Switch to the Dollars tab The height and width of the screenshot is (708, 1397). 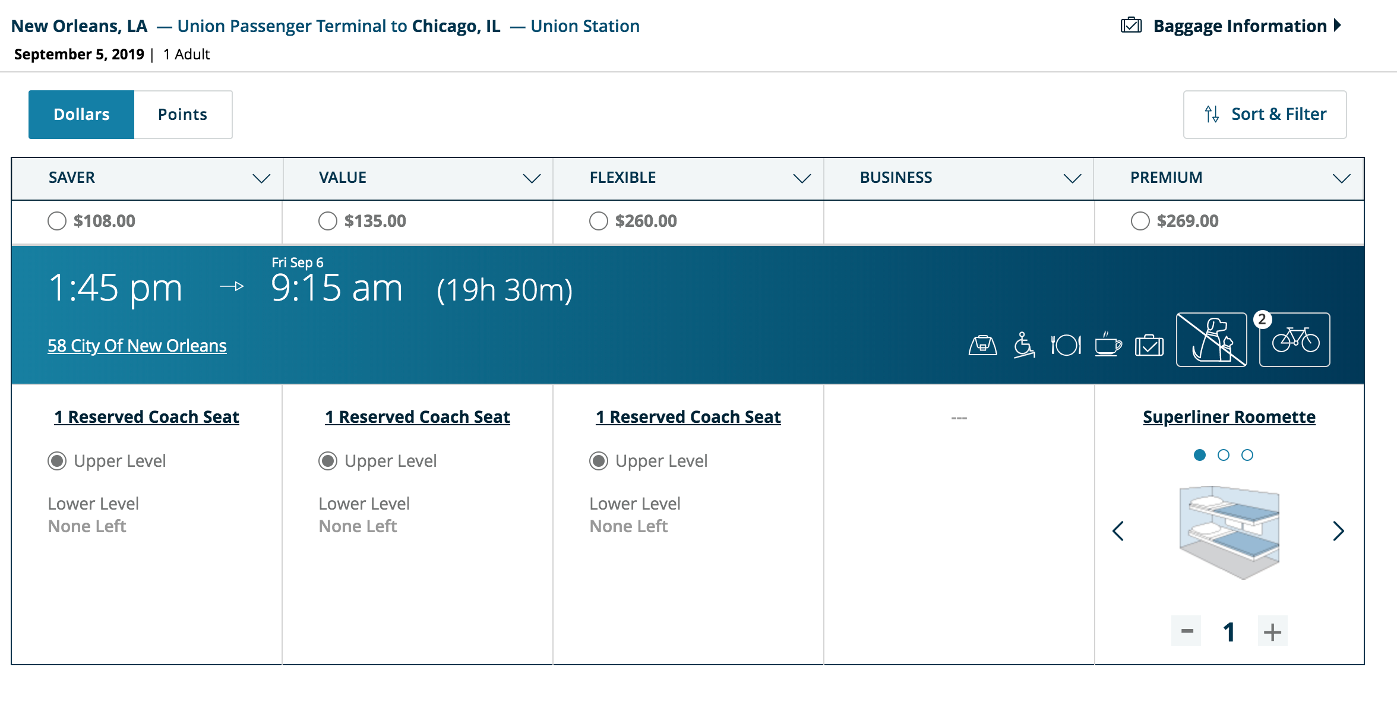(81, 115)
